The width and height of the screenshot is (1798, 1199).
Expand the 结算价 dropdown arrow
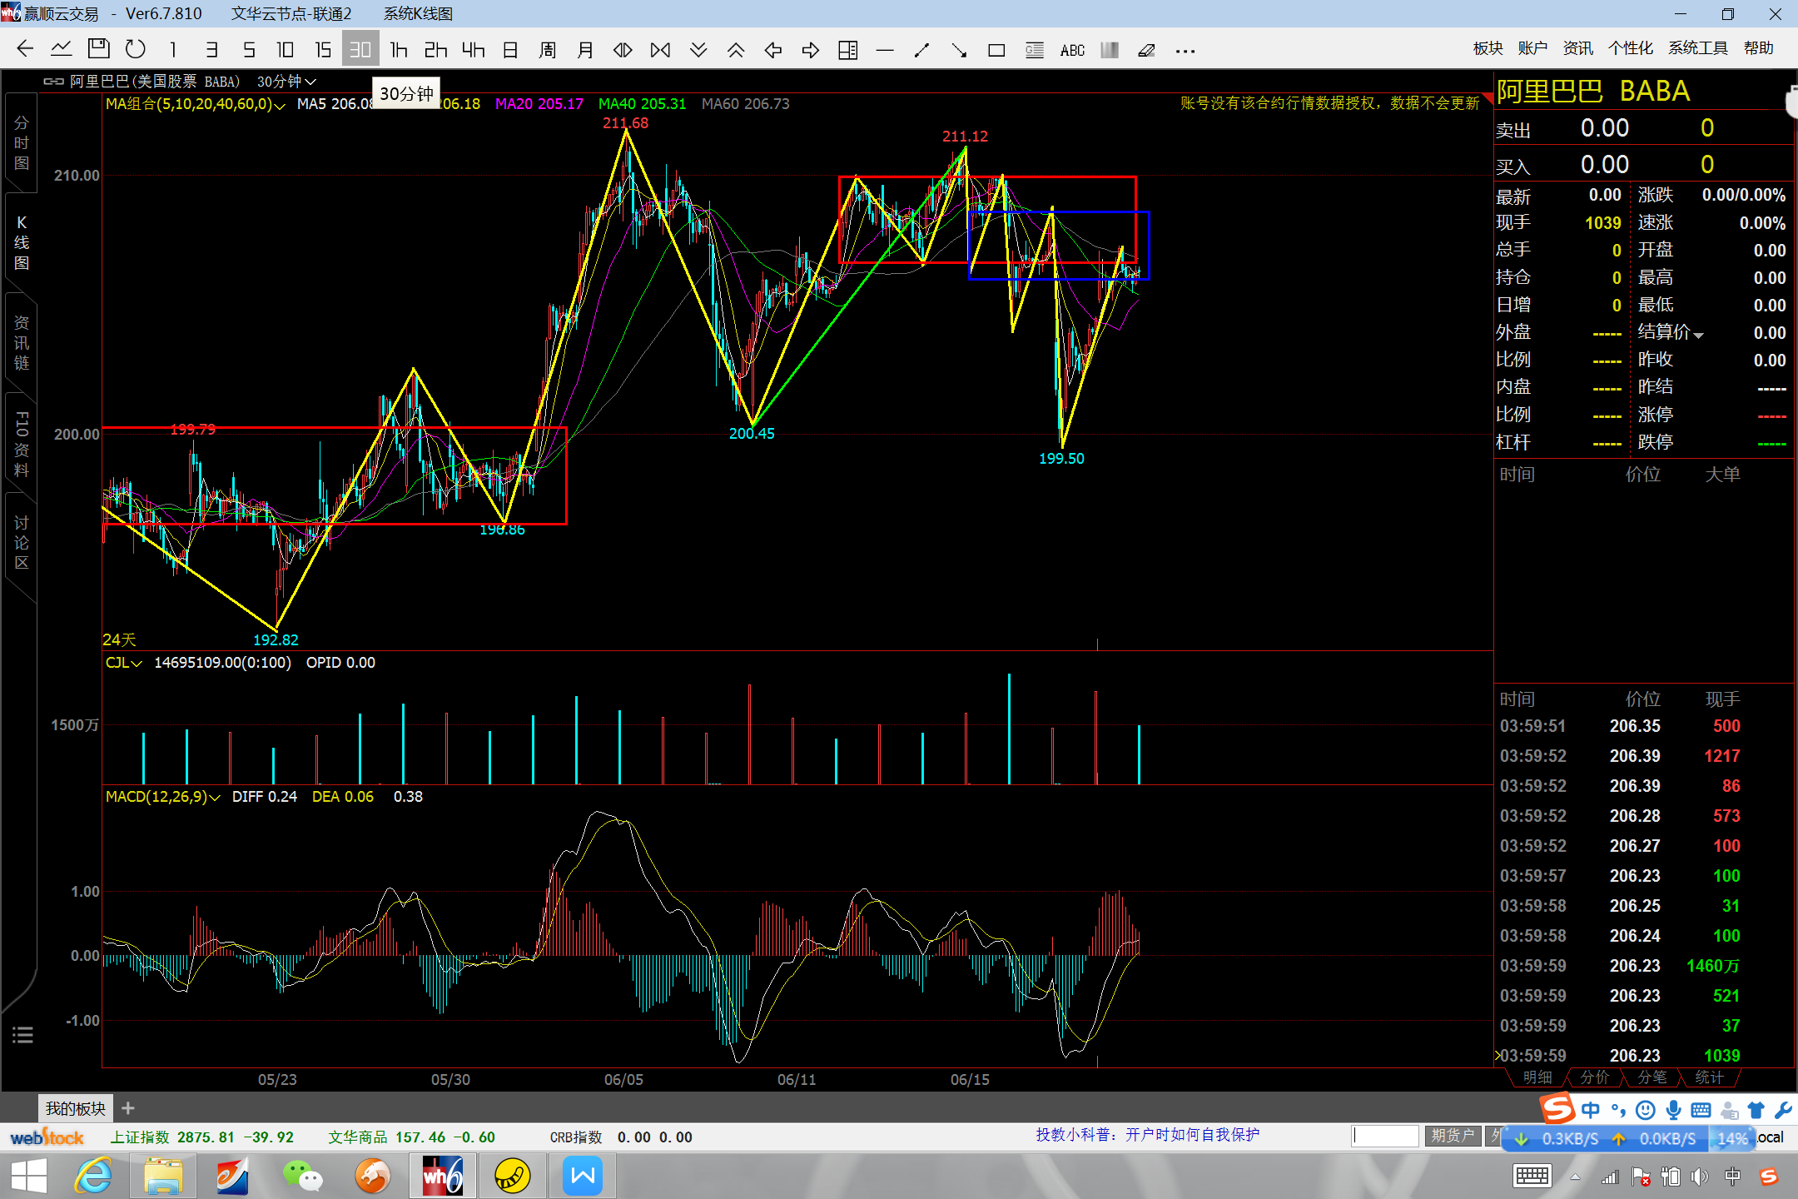[x=1698, y=335]
